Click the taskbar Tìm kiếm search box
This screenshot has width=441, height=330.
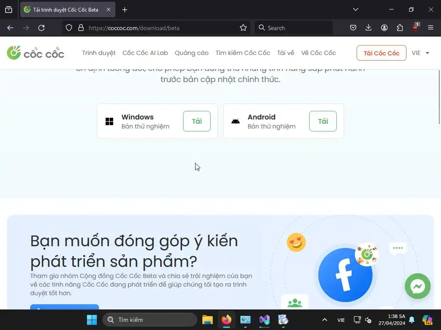pos(150,320)
